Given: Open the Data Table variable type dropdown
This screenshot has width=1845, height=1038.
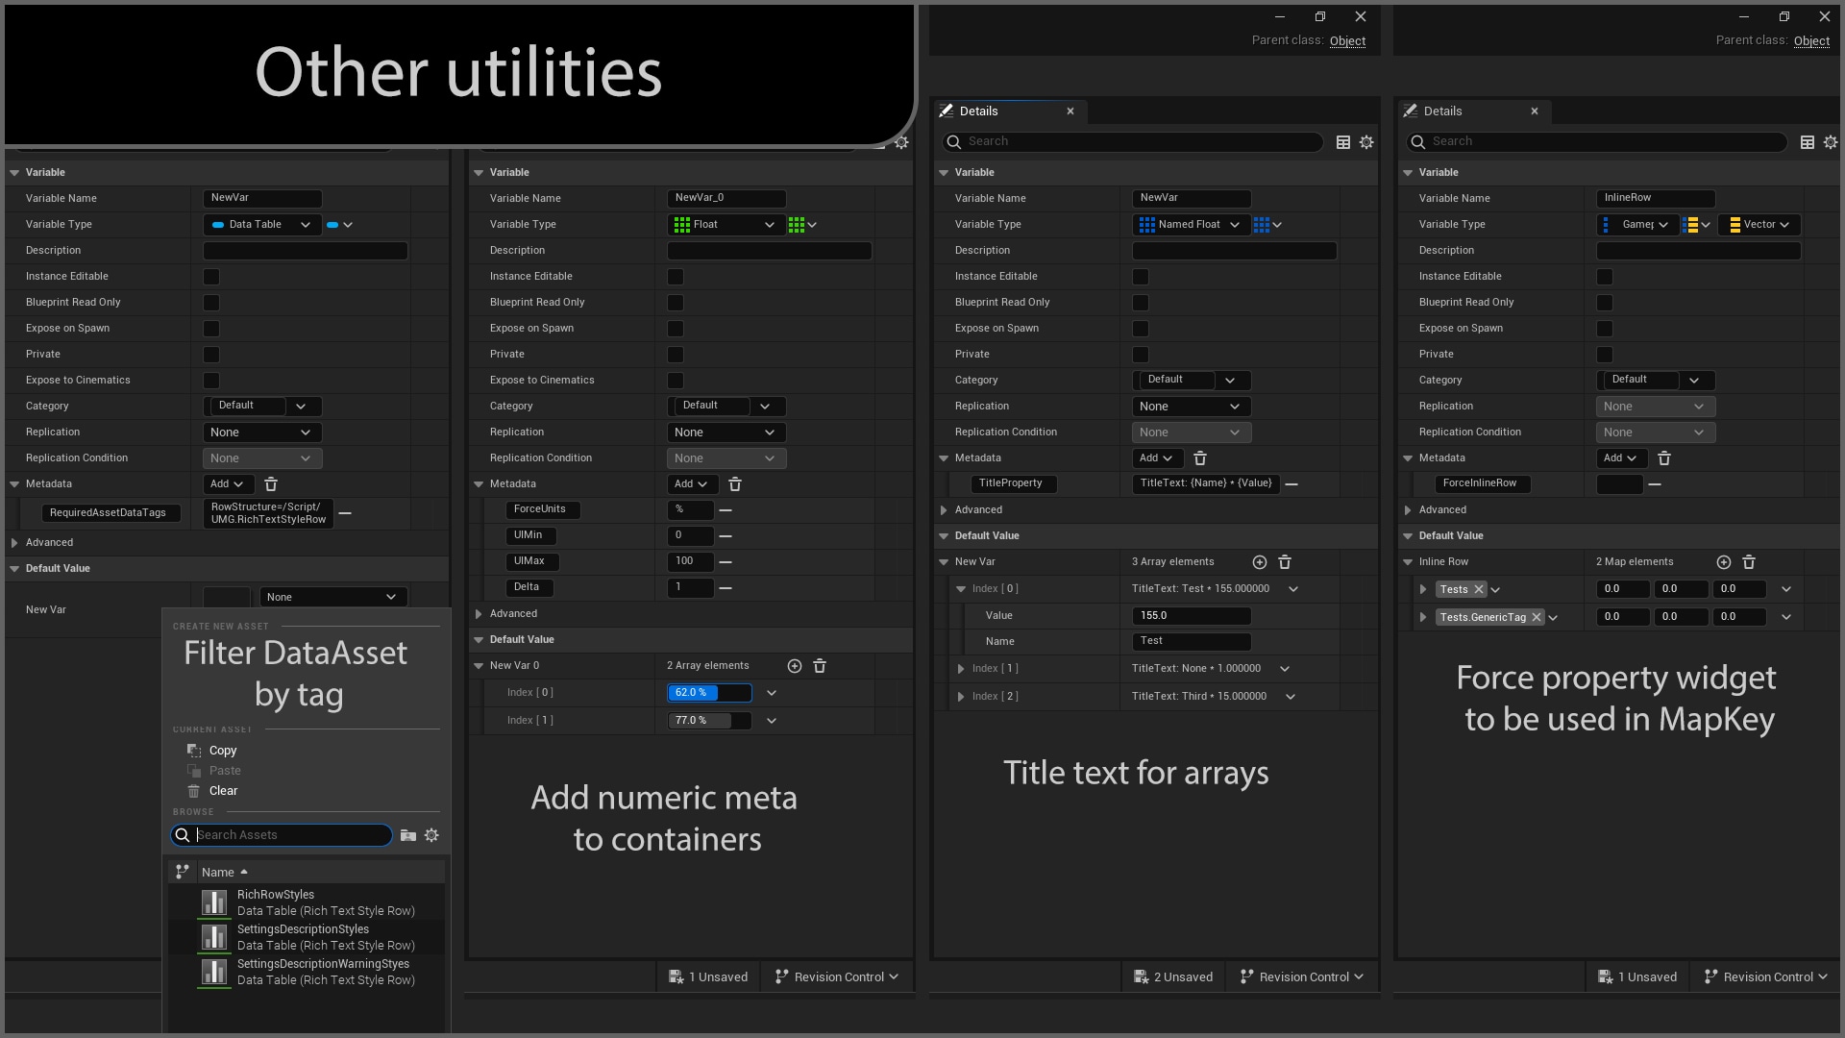Looking at the screenshot, I should pyautogui.click(x=262, y=224).
